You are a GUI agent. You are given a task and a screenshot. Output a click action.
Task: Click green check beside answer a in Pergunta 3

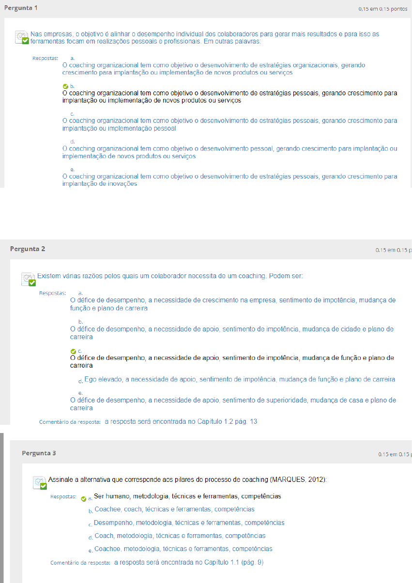(x=84, y=499)
